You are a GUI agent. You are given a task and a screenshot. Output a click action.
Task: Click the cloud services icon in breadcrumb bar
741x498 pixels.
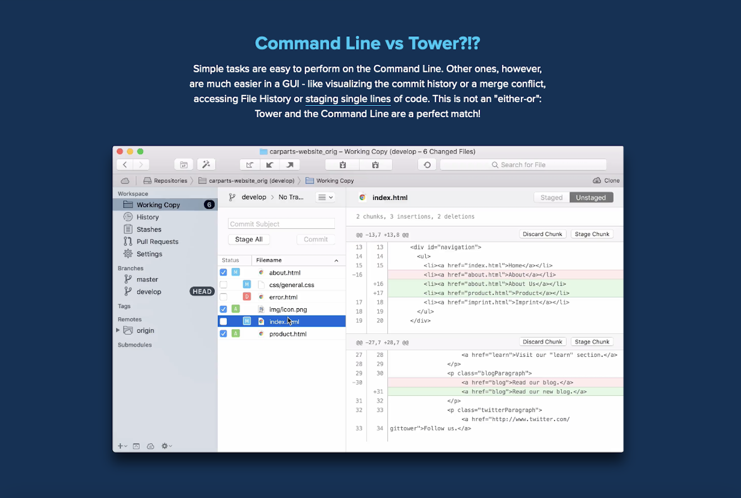point(125,181)
